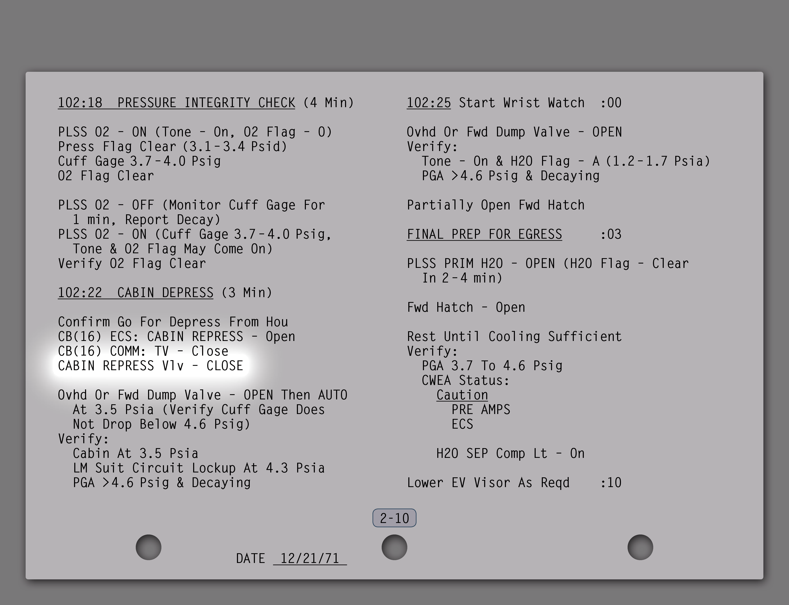Click the left binder punch hole
Viewport: 789px width, 605px height.
tap(149, 547)
